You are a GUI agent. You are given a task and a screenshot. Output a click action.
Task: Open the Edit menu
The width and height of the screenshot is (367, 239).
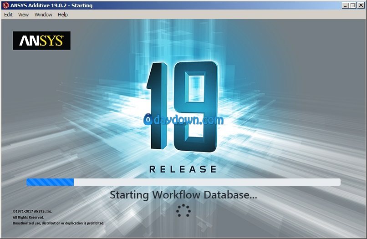tap(8, 15)
